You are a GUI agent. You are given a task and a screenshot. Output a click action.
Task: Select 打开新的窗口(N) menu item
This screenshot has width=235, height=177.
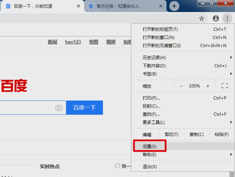point(183,38)
